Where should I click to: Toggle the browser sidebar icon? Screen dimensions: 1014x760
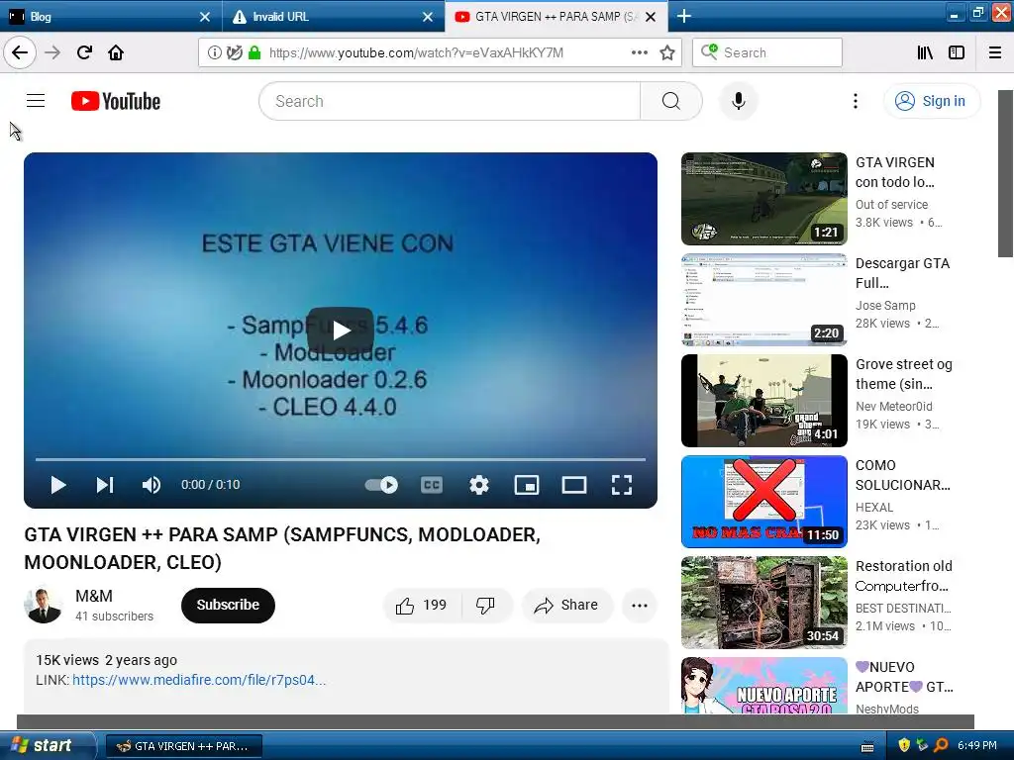957,52
